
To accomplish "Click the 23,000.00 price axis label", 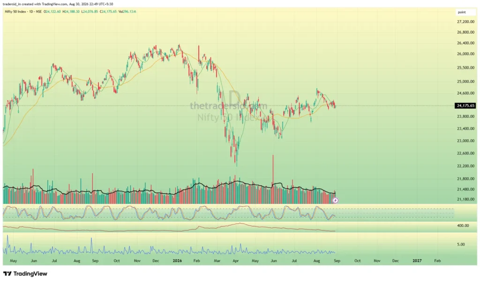I will pyautogui.click(x=465, y=141).
